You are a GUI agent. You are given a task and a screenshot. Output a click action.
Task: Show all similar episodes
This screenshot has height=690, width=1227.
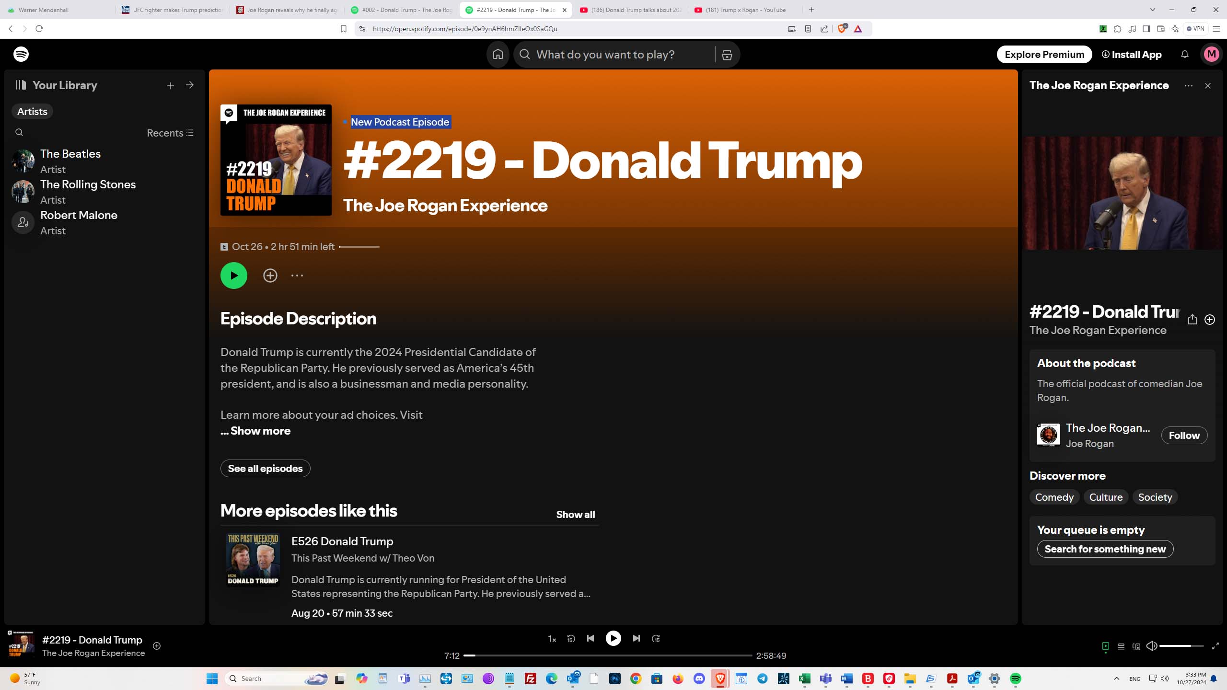575,514
